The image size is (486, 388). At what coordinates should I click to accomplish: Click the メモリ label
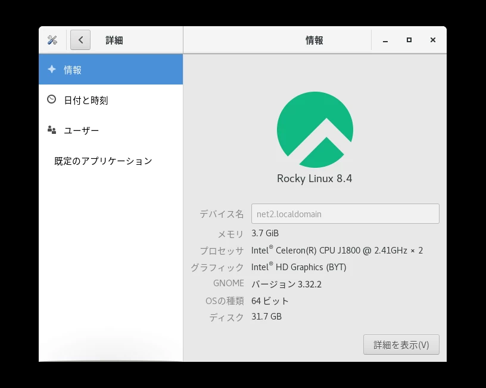(x=230, y=234)
